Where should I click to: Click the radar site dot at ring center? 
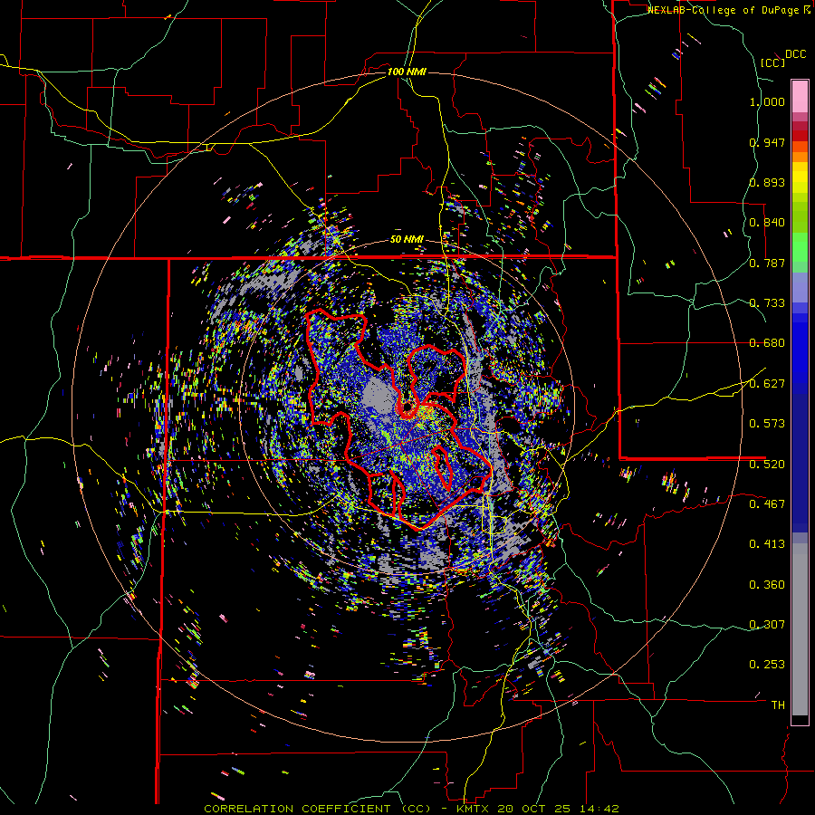point(407,407)
